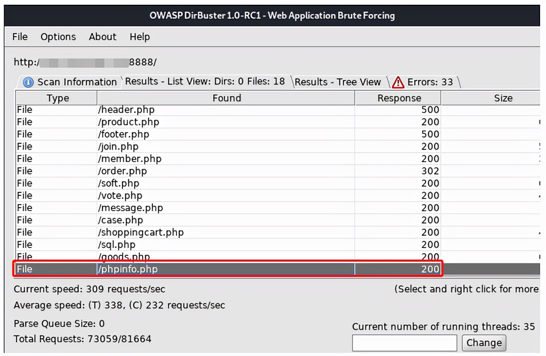Click the 302 response of /order.php
Image resolution: width=546 pixels, height=356 pixels.
click(430, 171)
